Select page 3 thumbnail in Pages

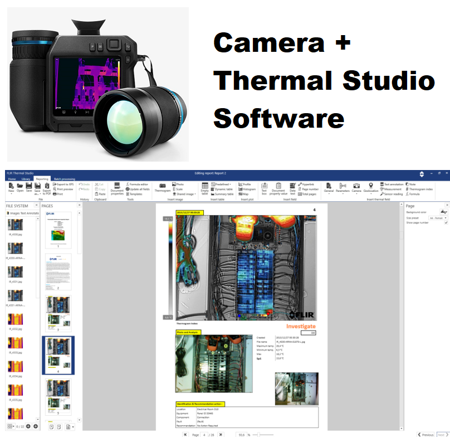tap(58, 313)
